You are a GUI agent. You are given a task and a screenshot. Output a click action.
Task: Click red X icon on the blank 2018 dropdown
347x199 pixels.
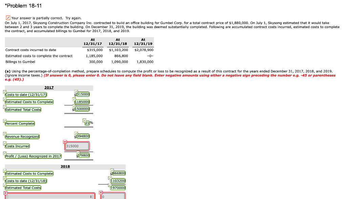(5, 193)
